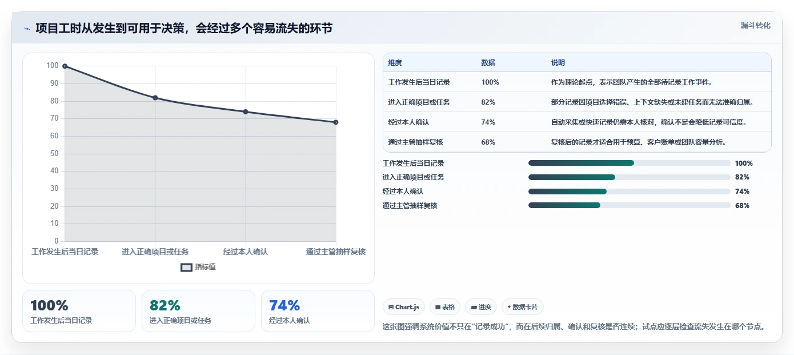
Task: Open the 74% 经过本人确认 data card
Action: (318, 311)
